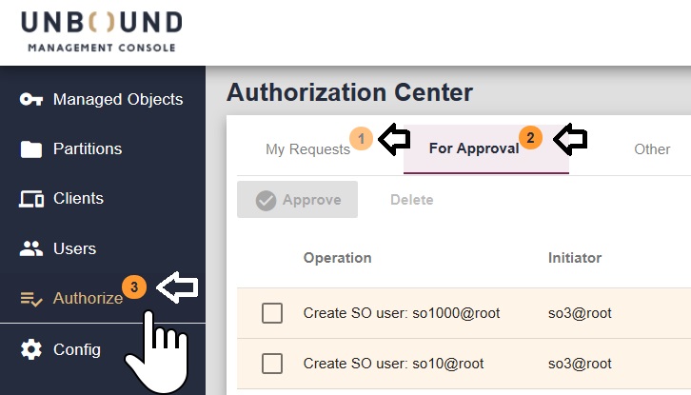Viewport: 691px width, 395px height.
Task: Open the Partitions folder icon
Action: click(31, 149)
